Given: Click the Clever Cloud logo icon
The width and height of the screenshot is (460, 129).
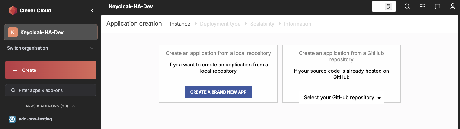Looking at the screenshot, I should (x=13, y=10).
